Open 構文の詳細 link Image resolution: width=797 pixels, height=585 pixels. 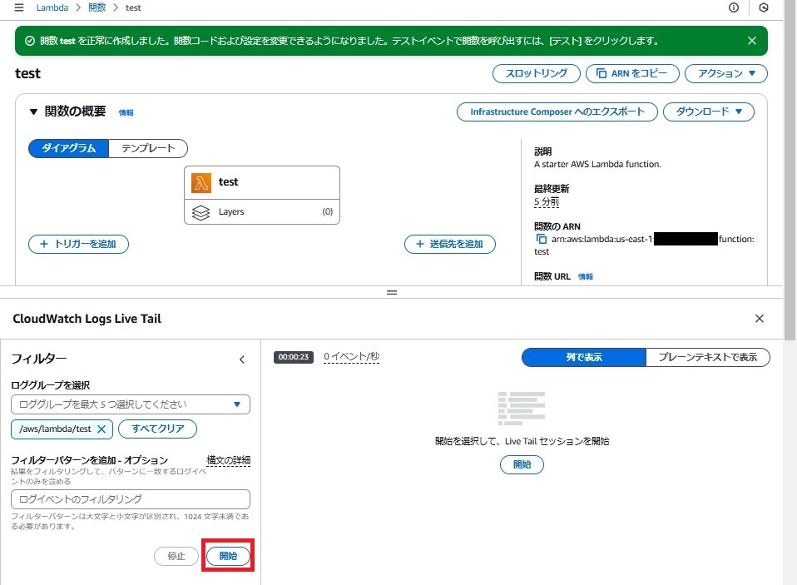228,460
